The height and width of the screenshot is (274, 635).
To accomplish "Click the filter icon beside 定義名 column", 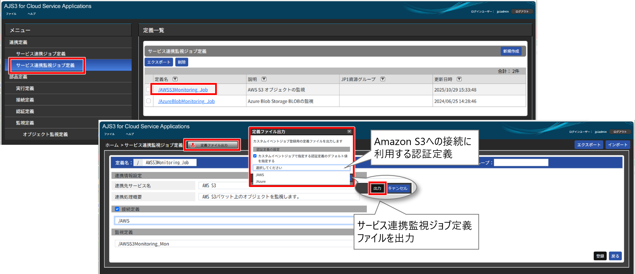I will coord(175,79).
